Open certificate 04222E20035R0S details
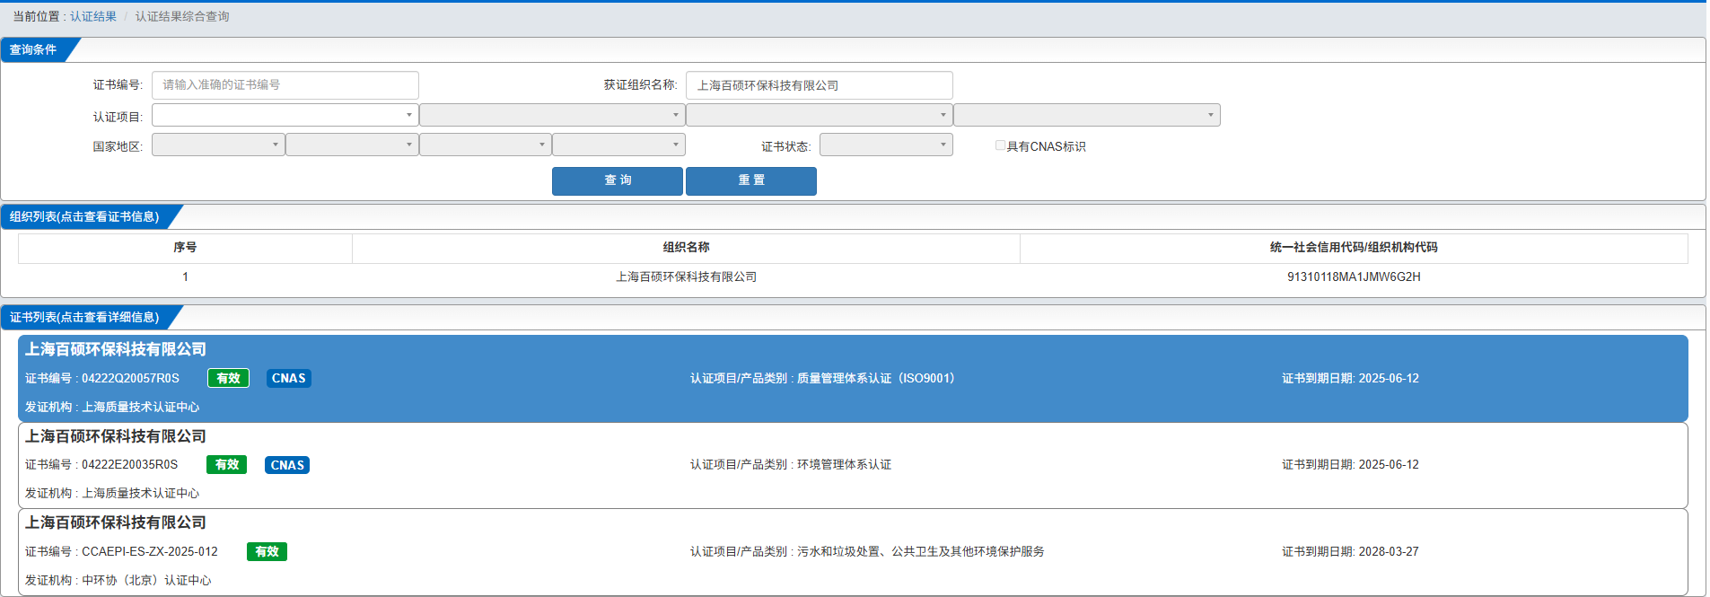This screenshot has height=597, width=1710. (x=853, y=465)
